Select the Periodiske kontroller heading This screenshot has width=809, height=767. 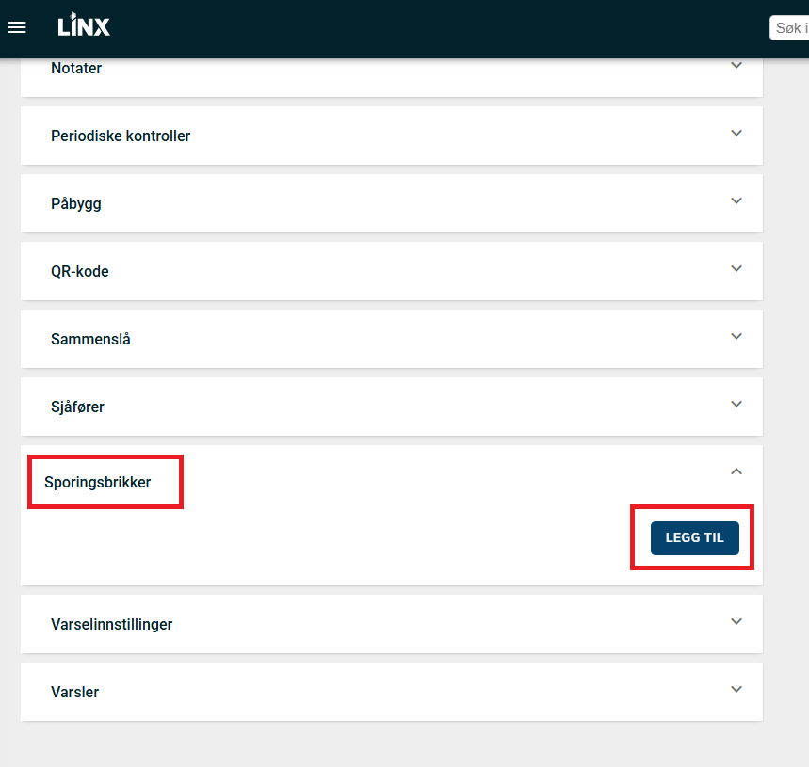[121, 136]
